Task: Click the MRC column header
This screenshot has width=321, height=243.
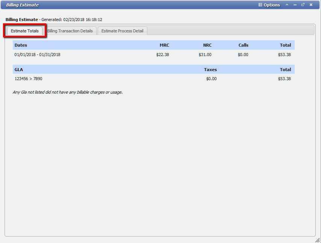Action: 164,45
